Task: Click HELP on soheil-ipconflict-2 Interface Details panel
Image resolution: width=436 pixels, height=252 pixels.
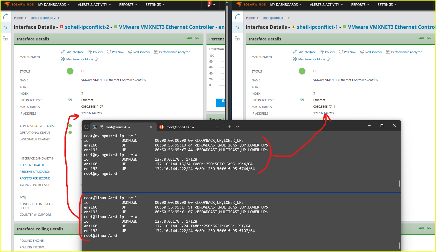Action: pos(197,38)
